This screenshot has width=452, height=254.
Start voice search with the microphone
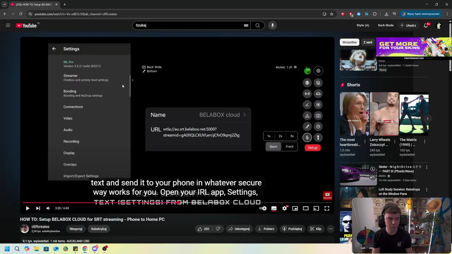tap(272, 25)
